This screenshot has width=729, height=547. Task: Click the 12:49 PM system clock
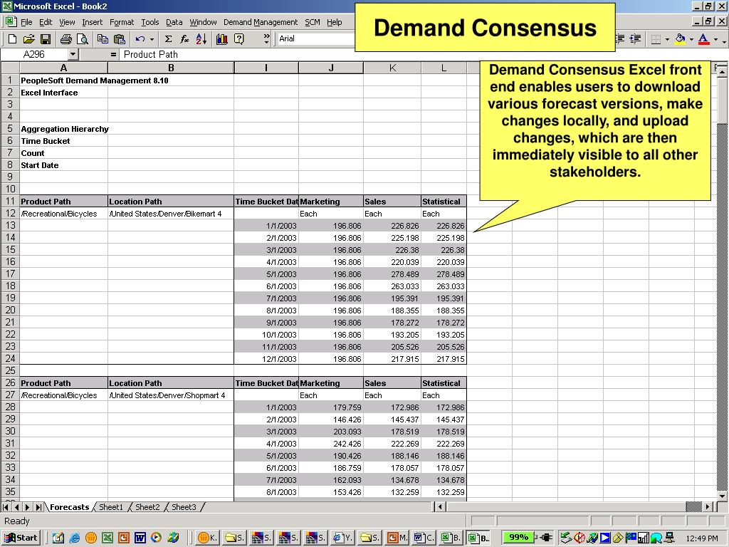pos(702,538)
